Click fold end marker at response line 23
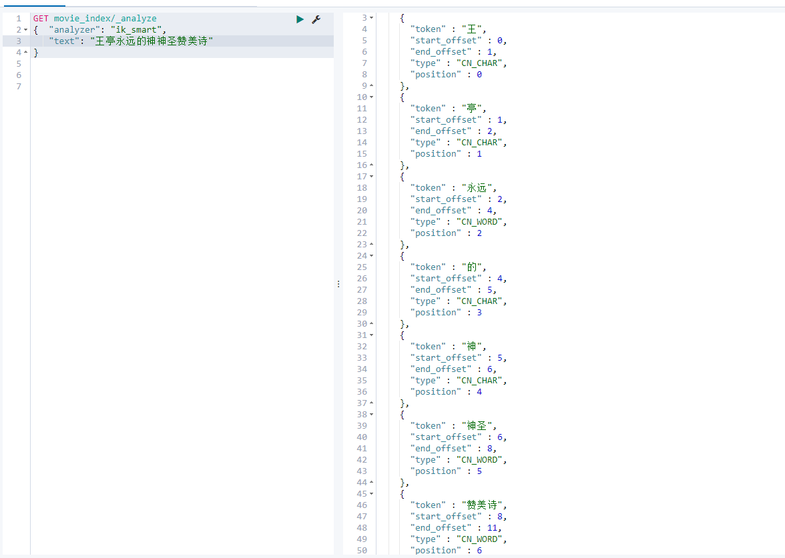 371,245
